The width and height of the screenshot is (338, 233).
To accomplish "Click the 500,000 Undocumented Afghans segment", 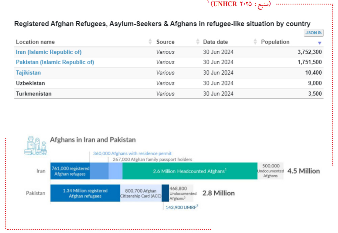I will (270, 171).
